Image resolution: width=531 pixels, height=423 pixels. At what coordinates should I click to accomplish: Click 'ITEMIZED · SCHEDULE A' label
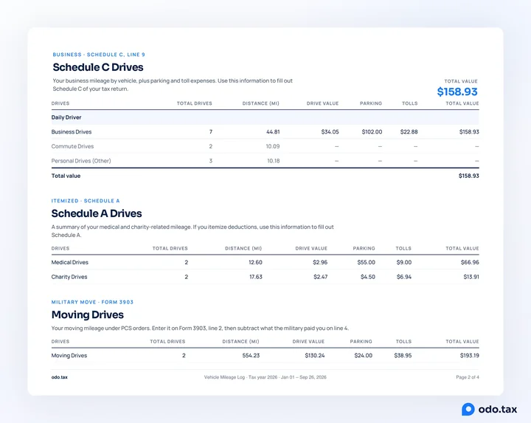[86, 201]
